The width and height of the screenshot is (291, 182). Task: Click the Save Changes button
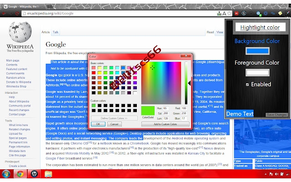277,115
